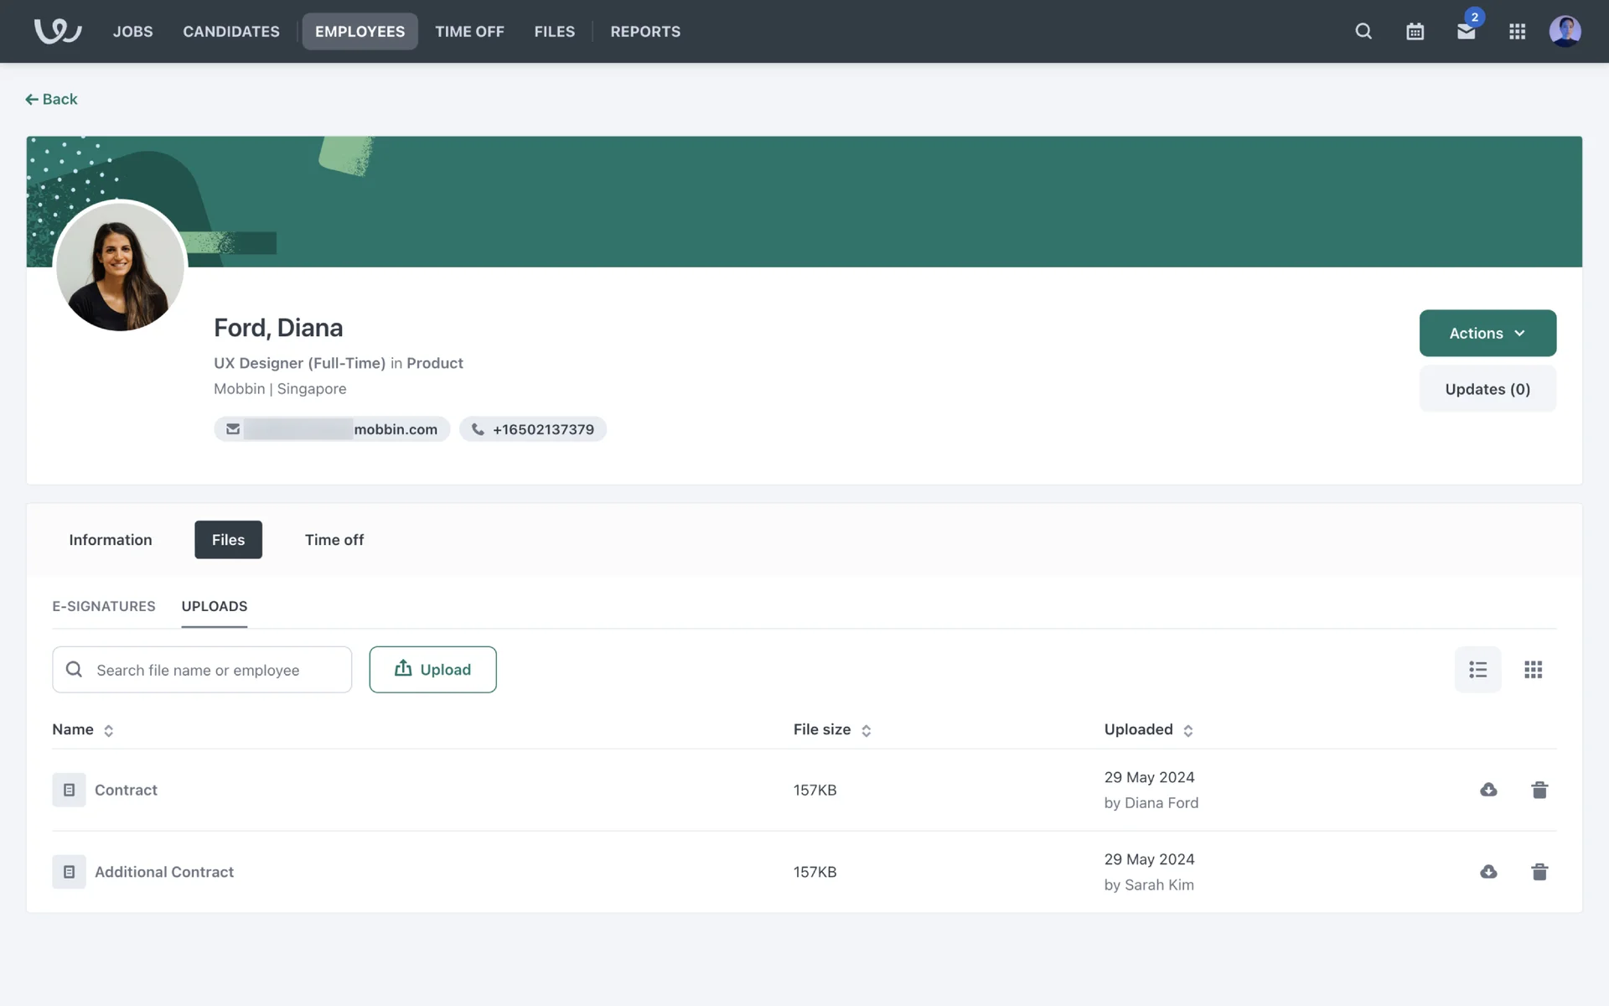Switch to the E-Signatures tab
Viewport: 1609px width, 1006px height.
[104, 606]
